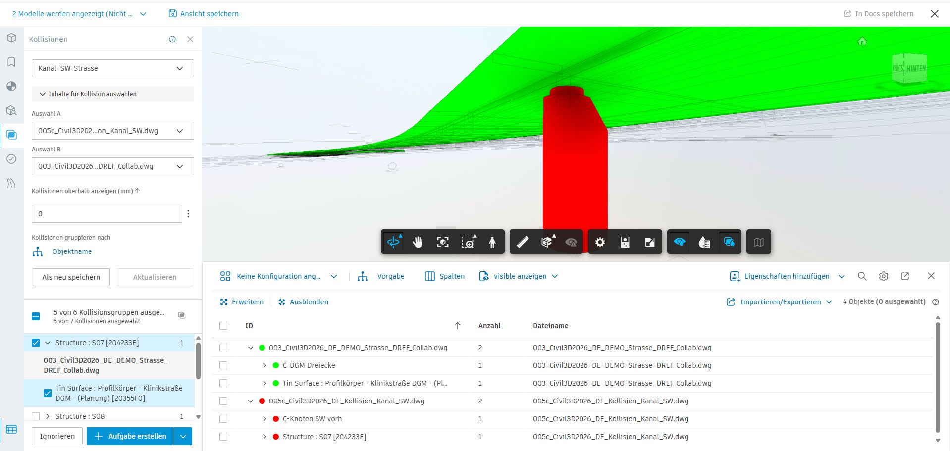Open Kollisionen panel in left sidebar
Screen dimensions: 950x451
11,135
